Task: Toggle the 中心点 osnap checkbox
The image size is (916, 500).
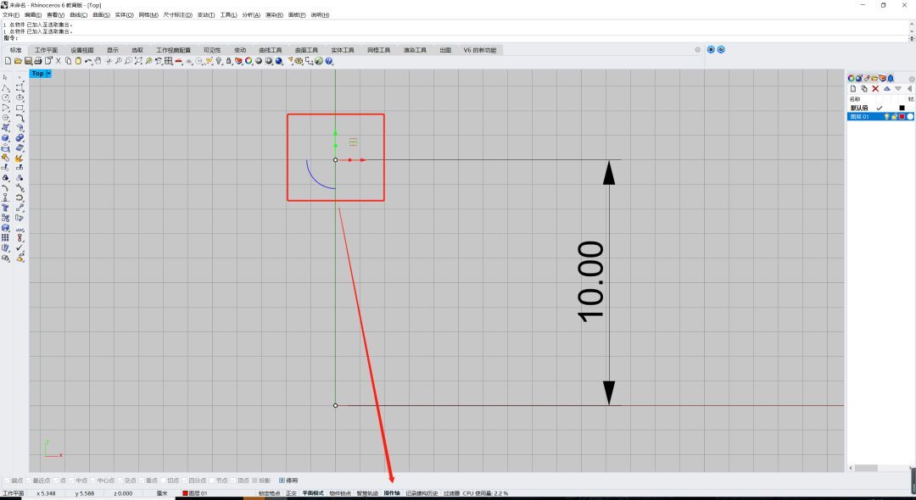Action: pos(93,481)
